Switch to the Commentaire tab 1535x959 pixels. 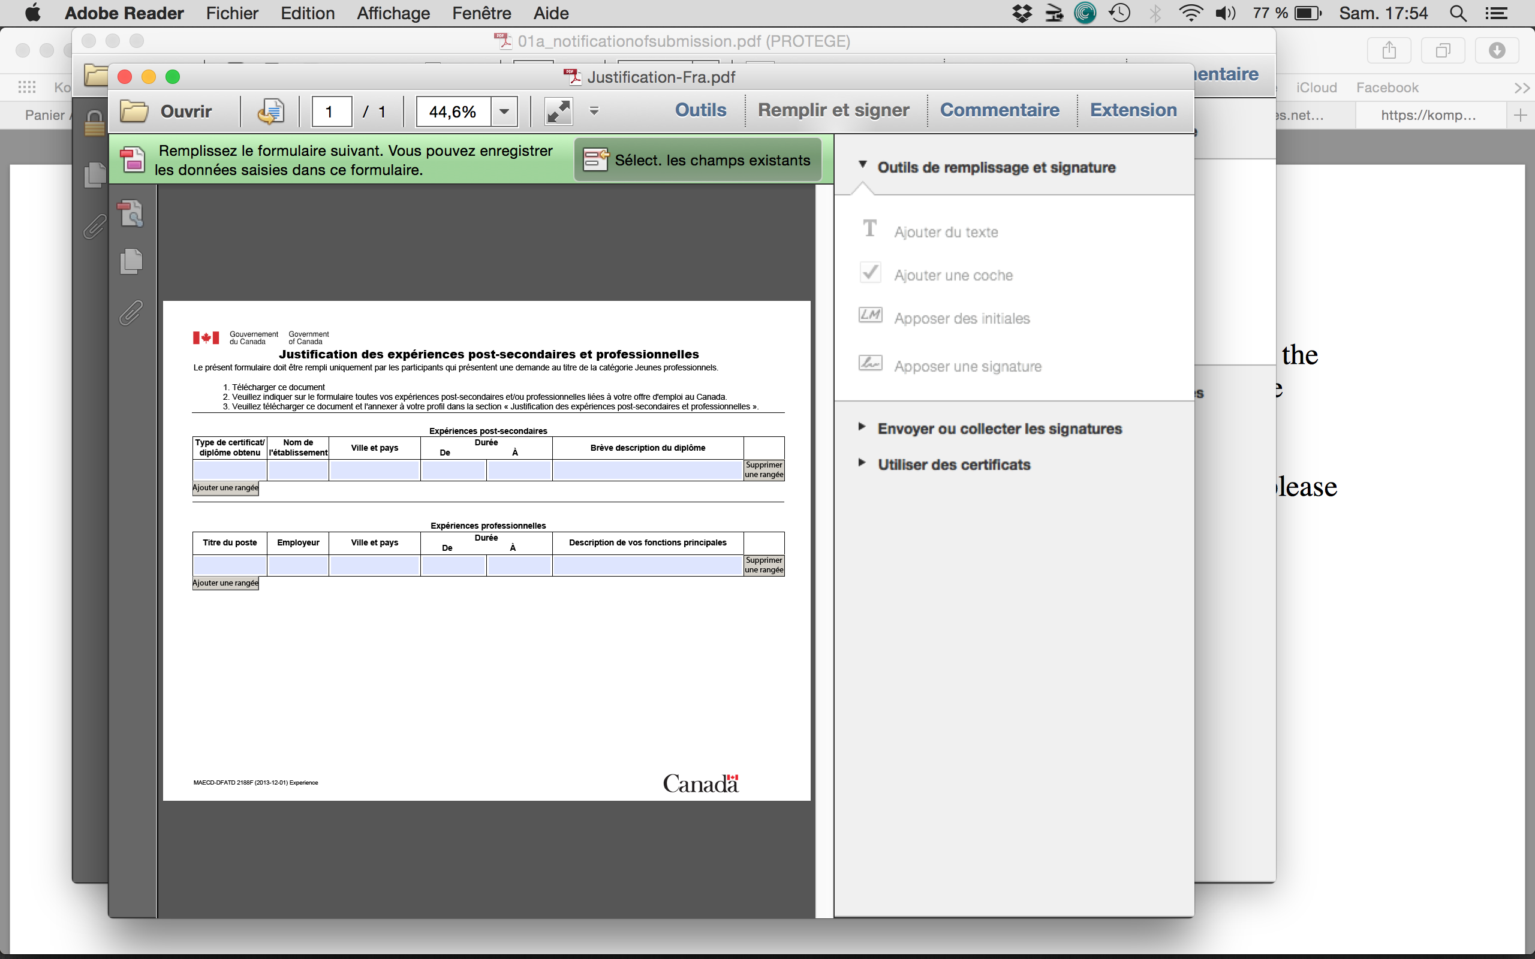(999, 110)
